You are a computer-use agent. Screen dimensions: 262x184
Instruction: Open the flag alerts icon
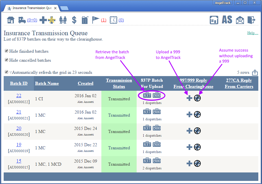tap(95, 20)
